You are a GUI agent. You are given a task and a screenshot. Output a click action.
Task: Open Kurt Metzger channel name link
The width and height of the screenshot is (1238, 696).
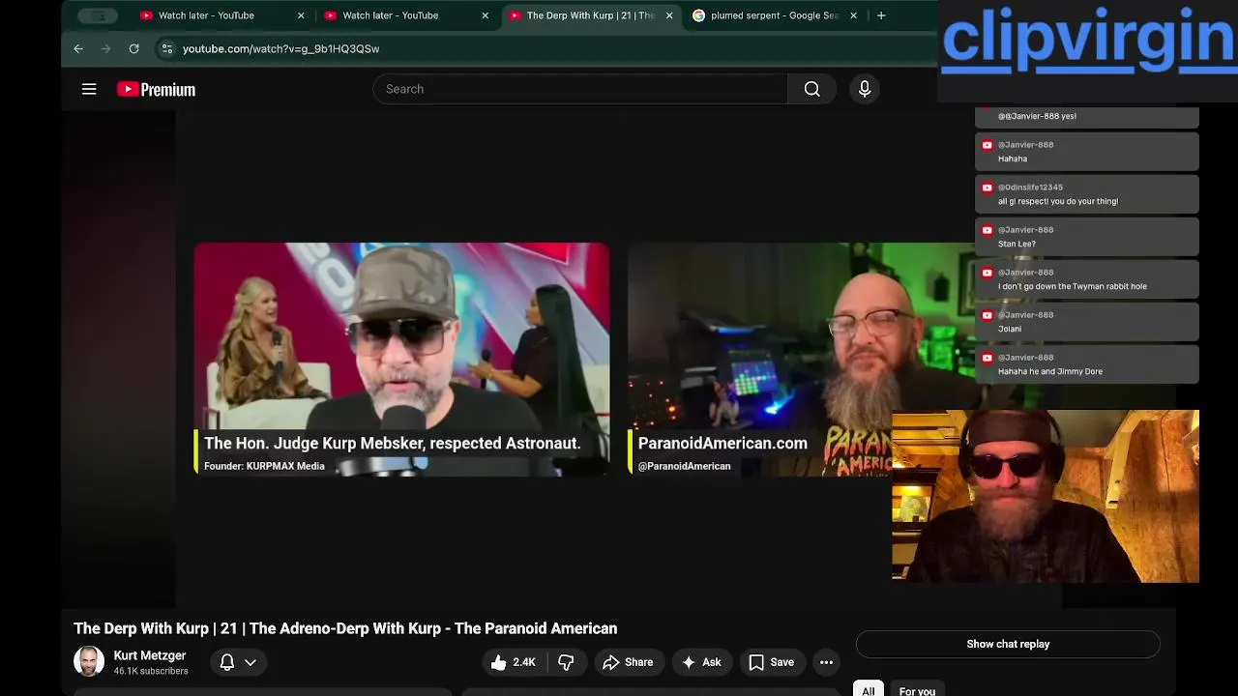coord(150,655)
